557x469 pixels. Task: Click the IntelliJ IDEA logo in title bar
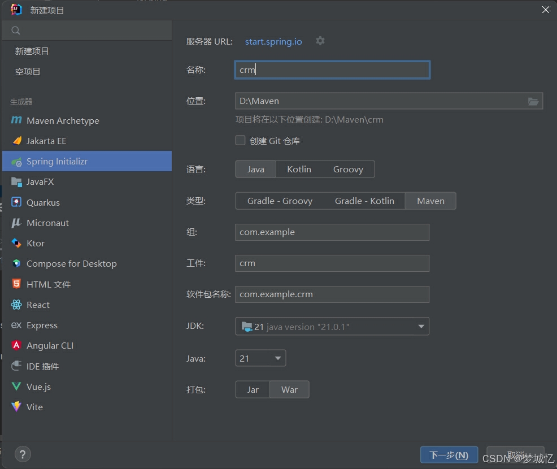tap(16, 10)
